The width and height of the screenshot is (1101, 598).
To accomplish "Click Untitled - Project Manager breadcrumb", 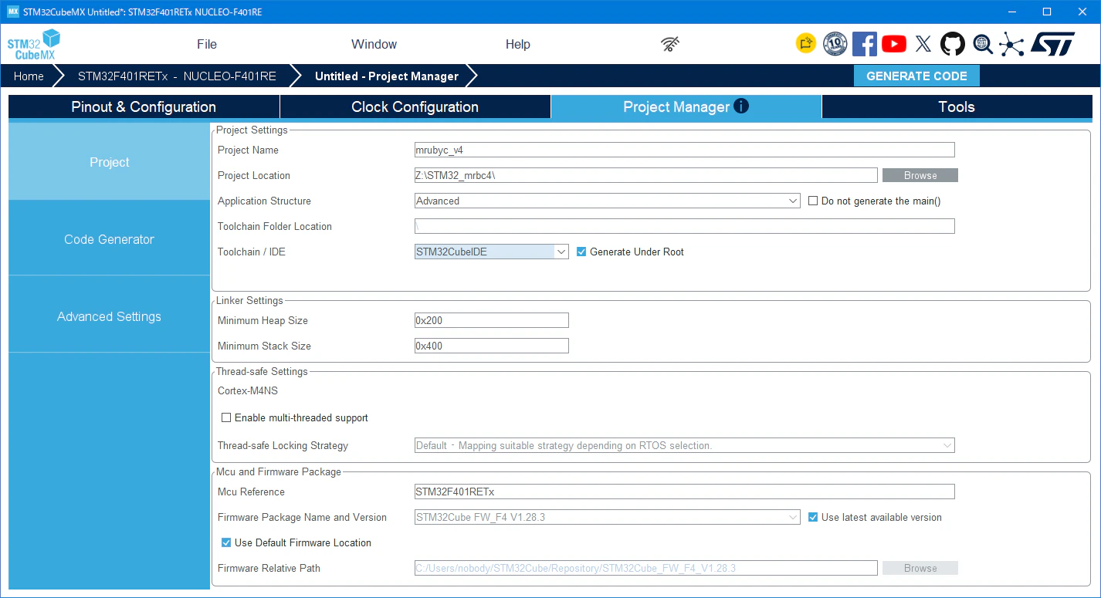I will tap(387, 76).
